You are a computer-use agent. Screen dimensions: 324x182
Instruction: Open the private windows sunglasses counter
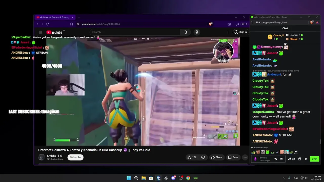[x=244, y=24]
